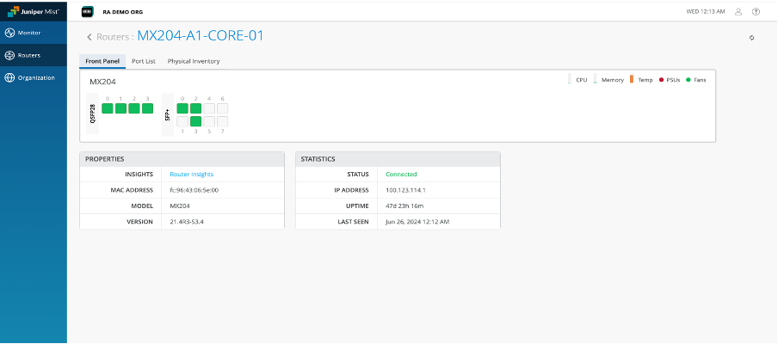Switch to the Physical Inventory tab

[x=194, y=61]
